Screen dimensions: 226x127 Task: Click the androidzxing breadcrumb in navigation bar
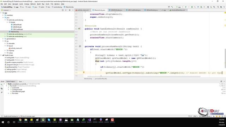click(x=57, y=7)
